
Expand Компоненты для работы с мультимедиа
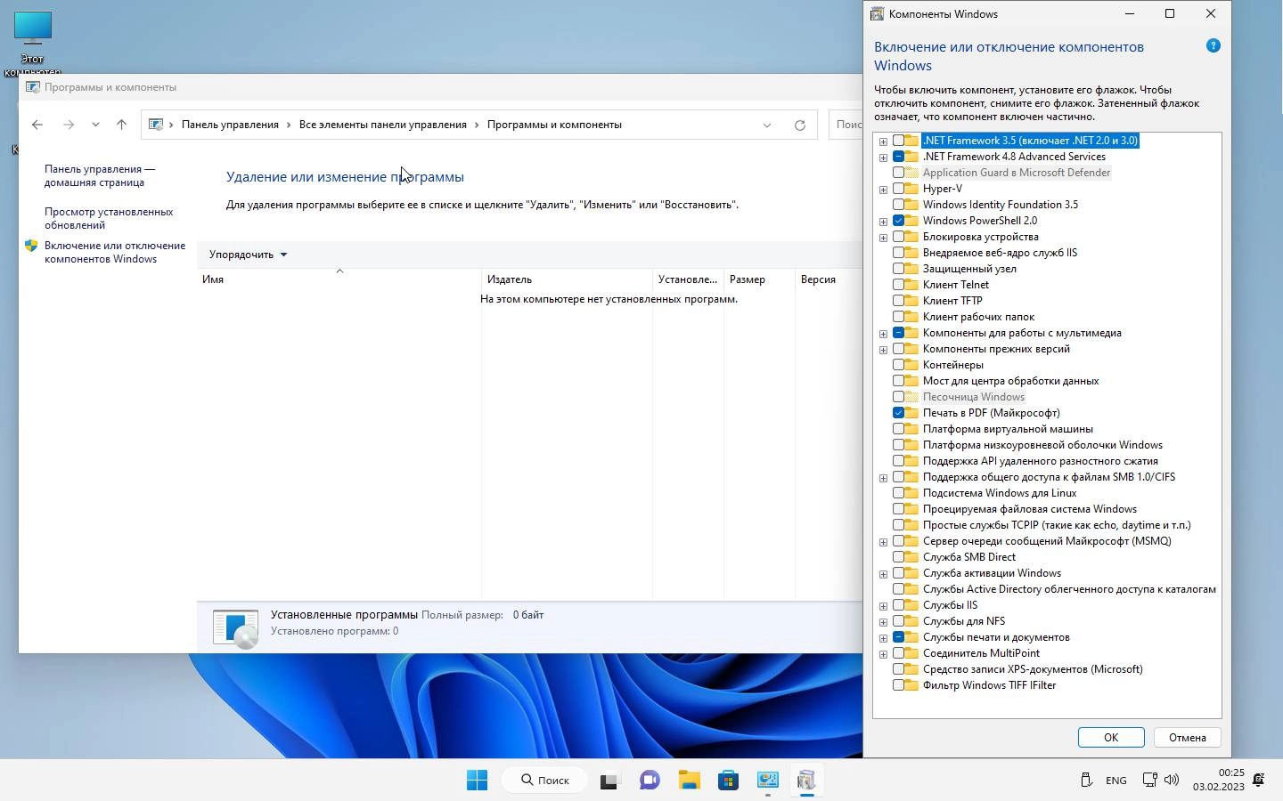tap(883, 333)
